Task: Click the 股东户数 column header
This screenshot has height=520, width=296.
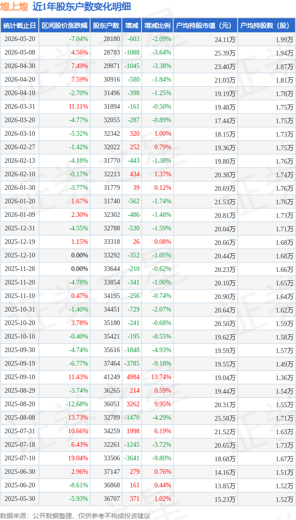Action: click(x=106, y=25)
